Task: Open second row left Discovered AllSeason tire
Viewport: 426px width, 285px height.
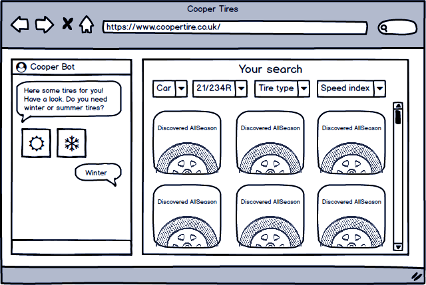Action: (187, 216)
